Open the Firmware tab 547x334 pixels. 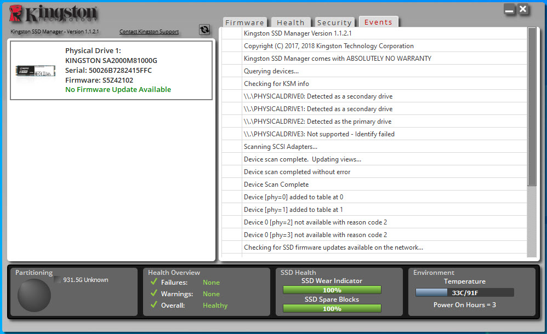pos(245,22)
